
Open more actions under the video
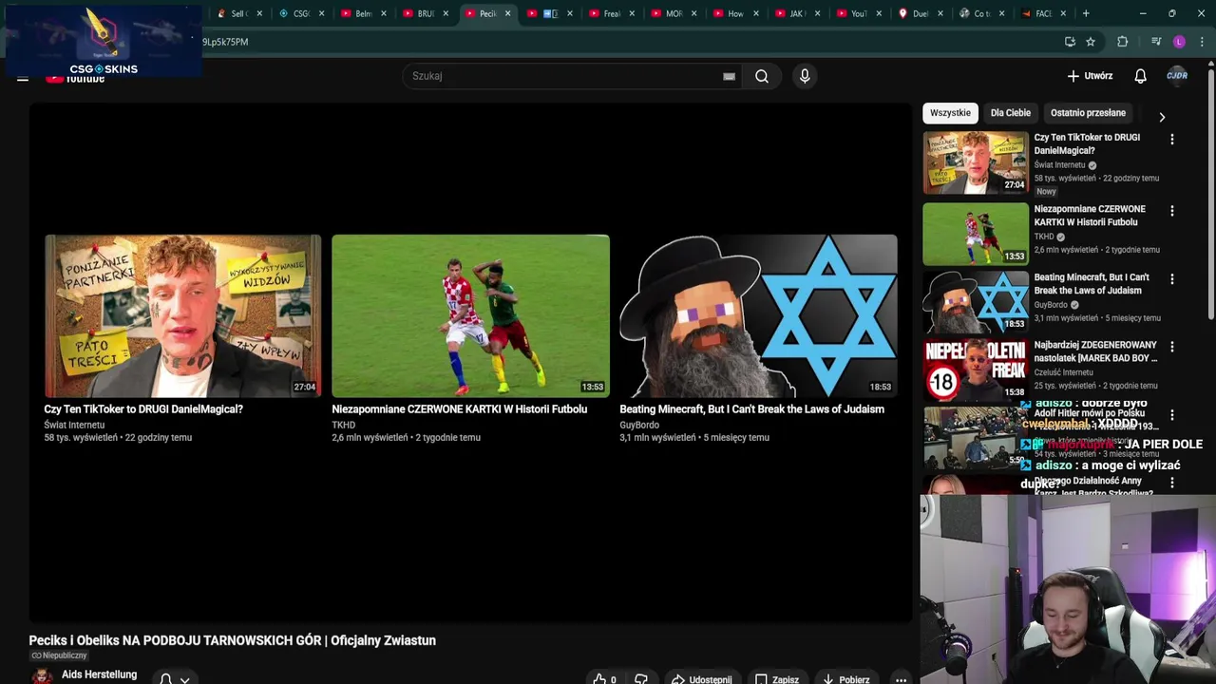click(901, 679)
